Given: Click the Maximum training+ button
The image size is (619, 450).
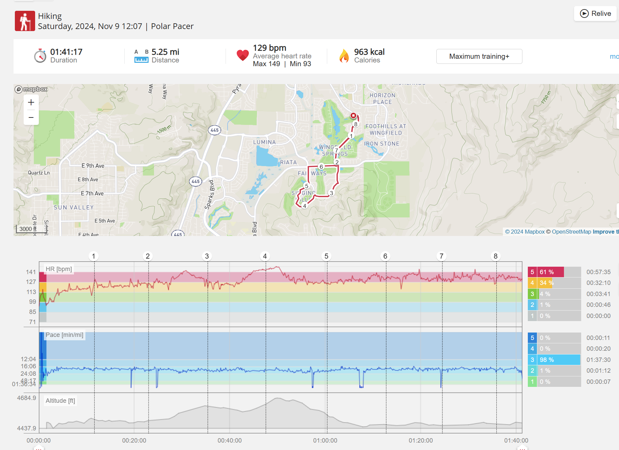Looking at the screenshot, I should click(479, 56).
